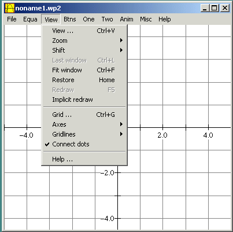Choose Fit window from the menu
This screenshot has height=232, width=233.
click(84, 70)
